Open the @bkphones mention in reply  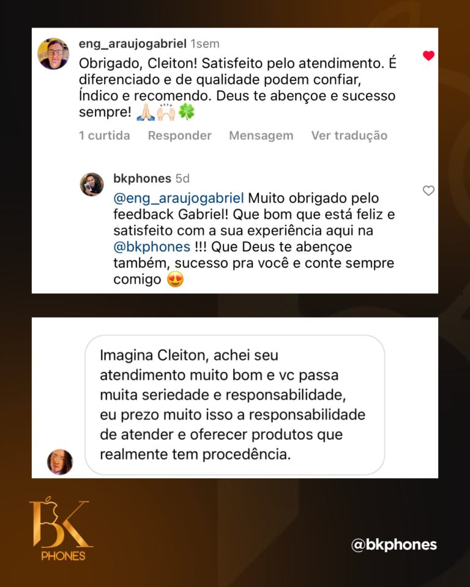(x=152, y=247)
